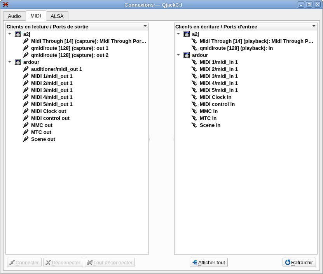Click plug icon of MIDI 1/midi_out 1
This screenshot has height=274, width=323.
click(26, 76)
